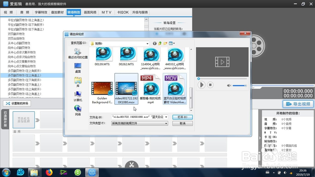
Task: Open the MTV tab
Action: pos(106,12)
